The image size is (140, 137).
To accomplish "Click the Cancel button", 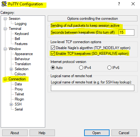I will click(124, 133).
